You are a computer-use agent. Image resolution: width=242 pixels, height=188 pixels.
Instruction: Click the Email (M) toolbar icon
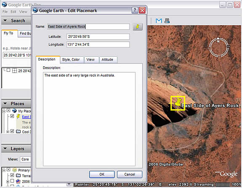159,21
